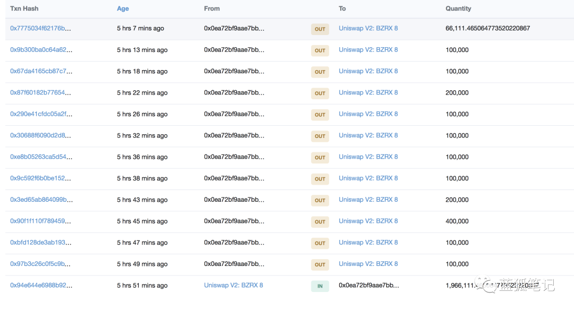Open transaction hash 0xbfd128de3ab193...
This screenshot has width=574, height=310.
pyautogui.click(x=41, y=243)
